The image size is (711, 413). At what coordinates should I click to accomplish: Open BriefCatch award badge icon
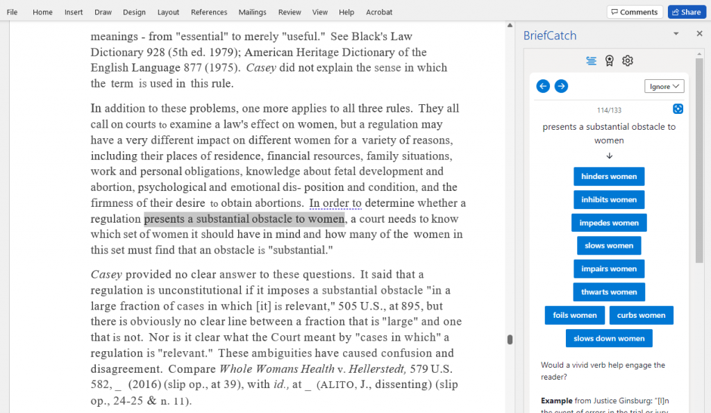610,61
